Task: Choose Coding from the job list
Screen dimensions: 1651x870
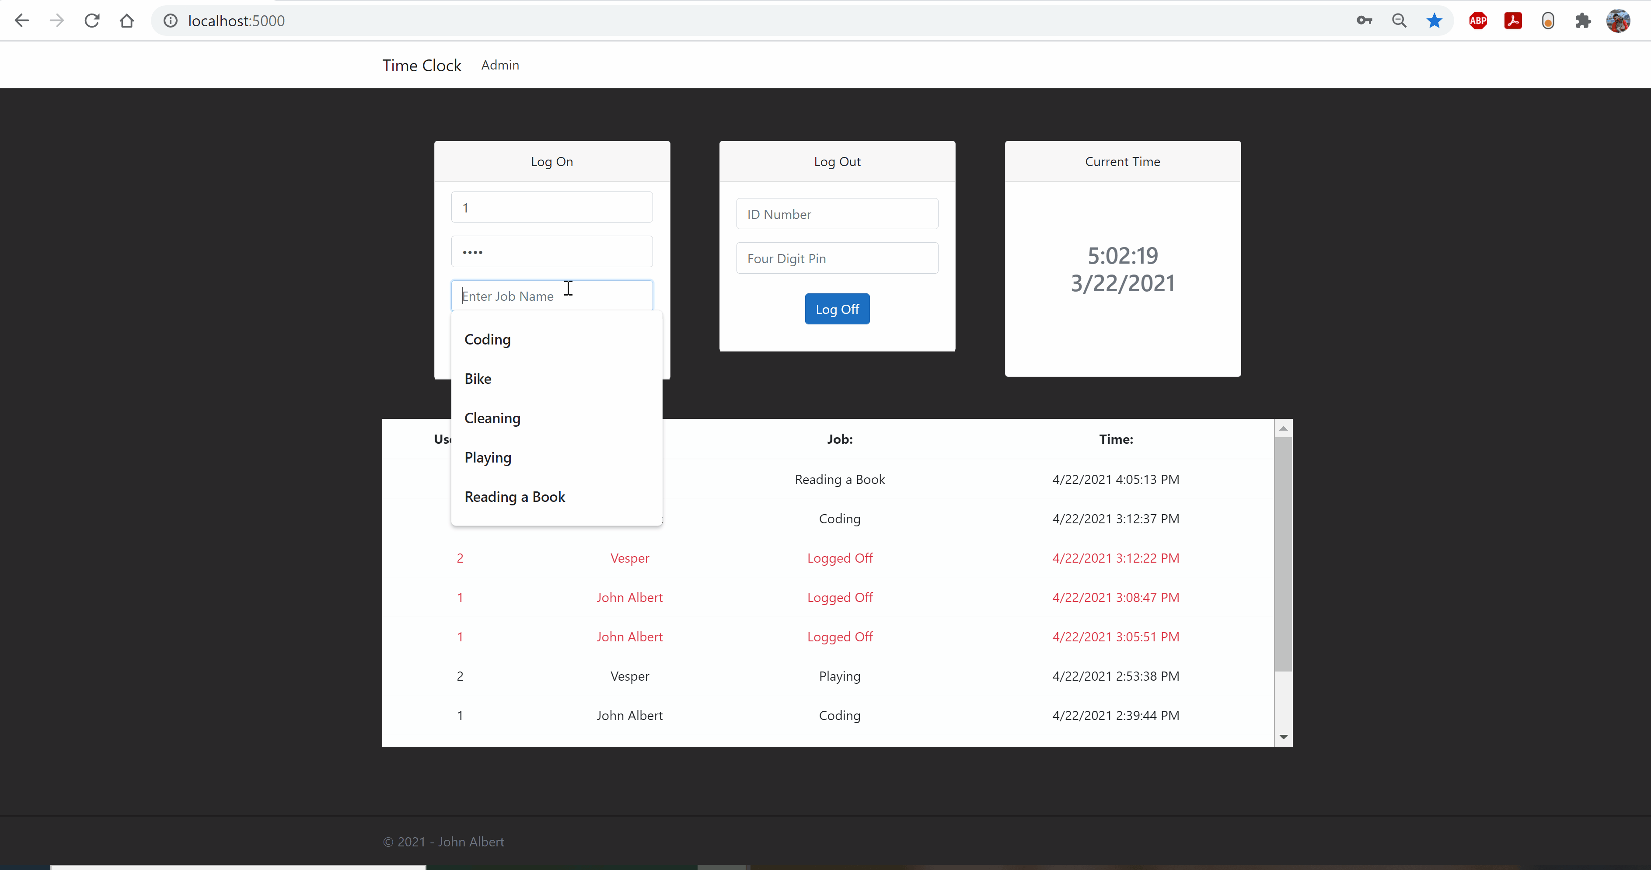Action: 556,340
